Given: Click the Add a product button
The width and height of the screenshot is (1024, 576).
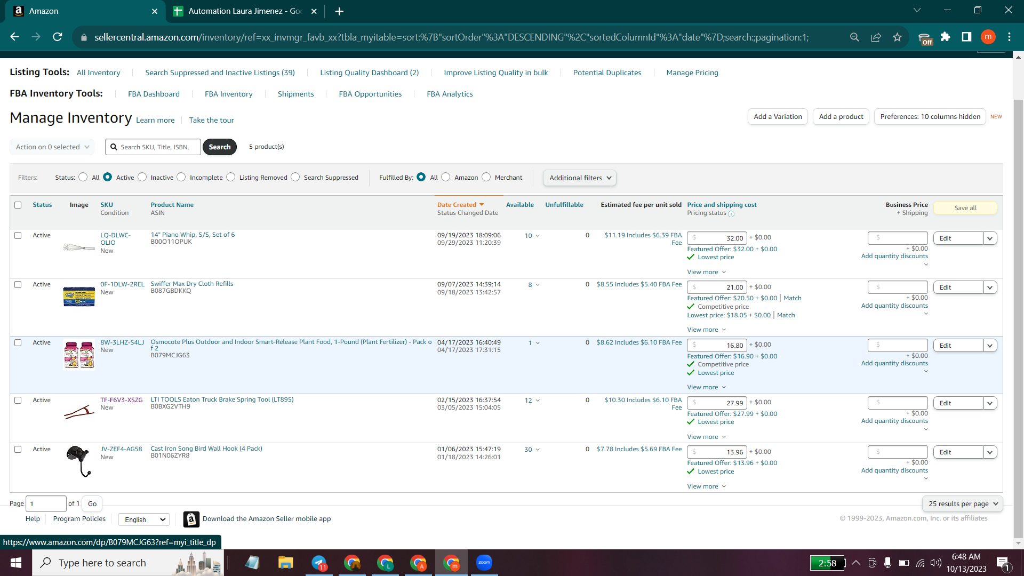Looking at the screenshot, I should (841, 117).
